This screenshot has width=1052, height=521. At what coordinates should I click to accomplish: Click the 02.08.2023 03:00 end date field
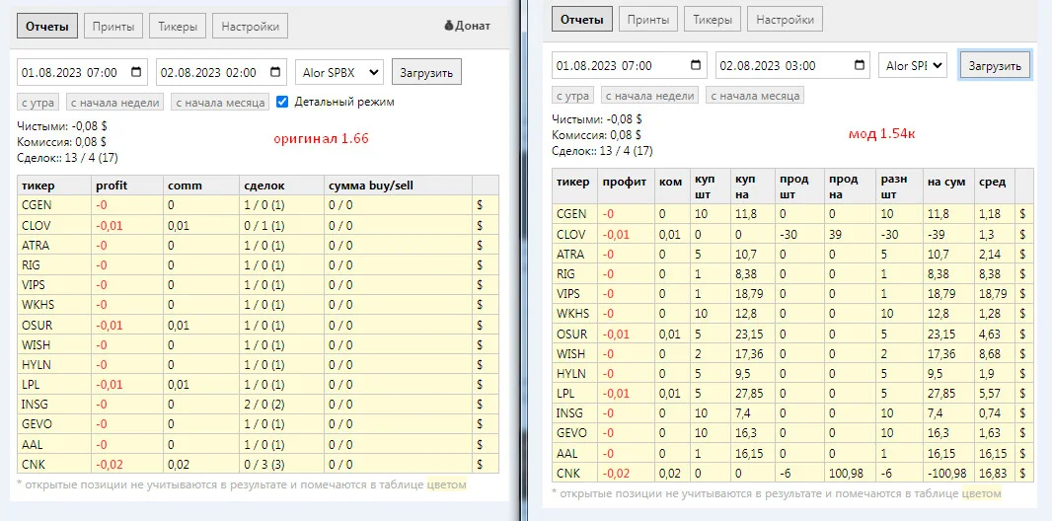pyautogui.click(x=792, y=66)
